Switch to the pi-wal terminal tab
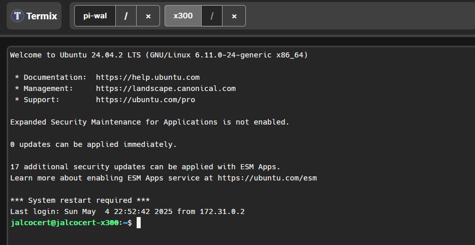Viewport: 475px width, 245px height. click(95, 16)
